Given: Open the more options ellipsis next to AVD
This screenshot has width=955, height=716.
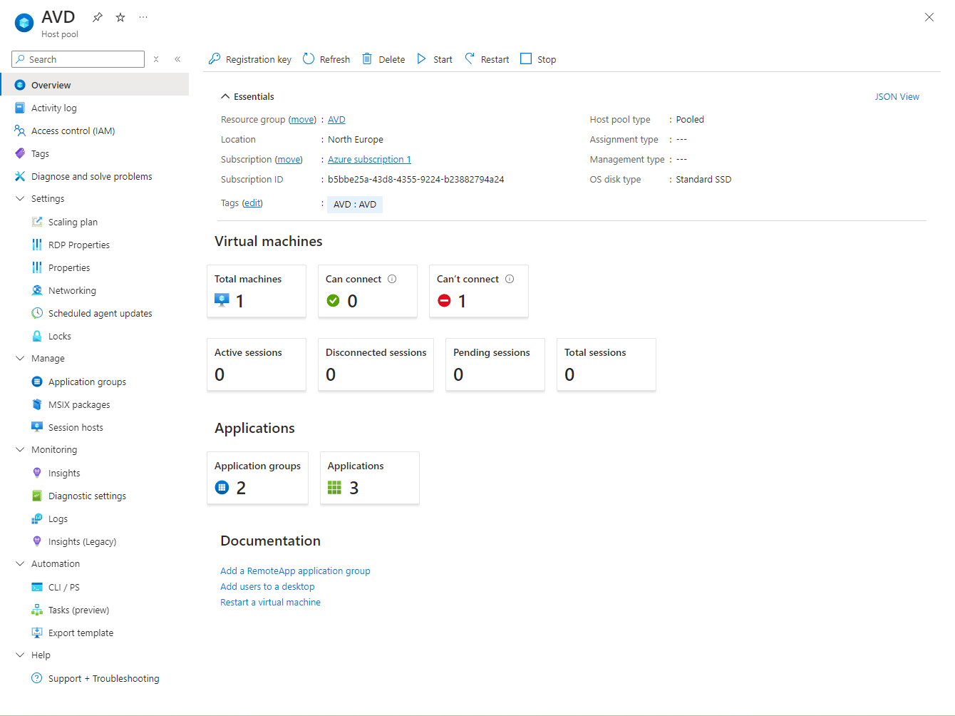Looking at the screenshot, I should point(143,17).
